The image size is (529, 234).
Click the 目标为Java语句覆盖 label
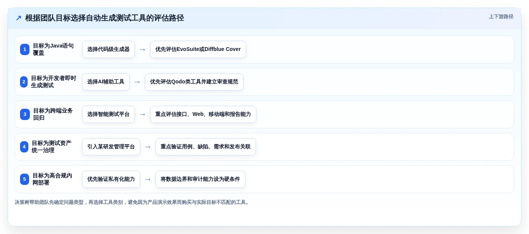click(53, 49)
